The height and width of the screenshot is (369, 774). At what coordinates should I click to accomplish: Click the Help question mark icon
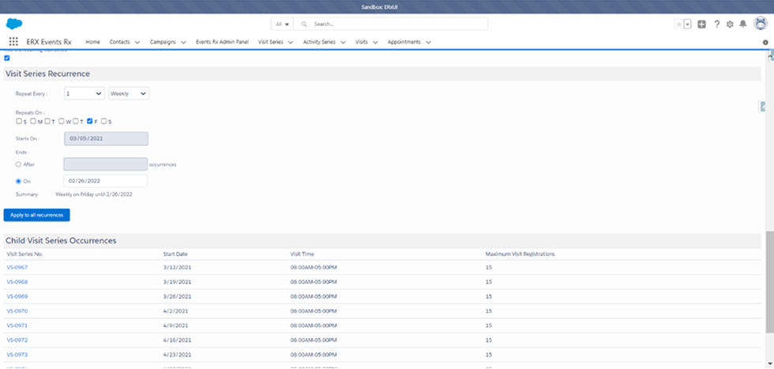point(716,24)
